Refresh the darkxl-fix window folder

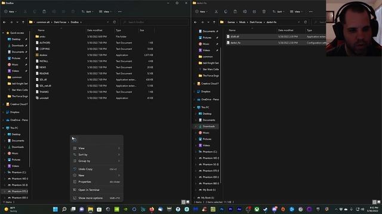(305, 22)
